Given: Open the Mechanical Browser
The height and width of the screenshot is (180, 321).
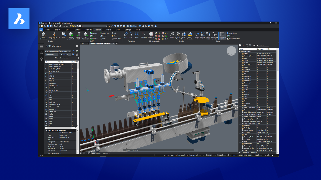Looking at the screenshot, I should point(215,36).
